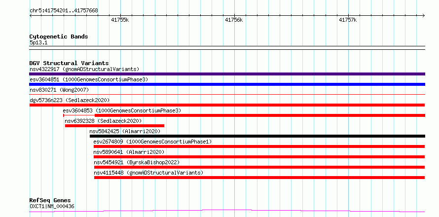
Task: Click the Cytogenetic Bands track title
Action: (59, 36)
